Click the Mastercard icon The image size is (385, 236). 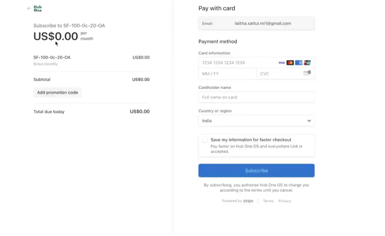pos(290,63)
